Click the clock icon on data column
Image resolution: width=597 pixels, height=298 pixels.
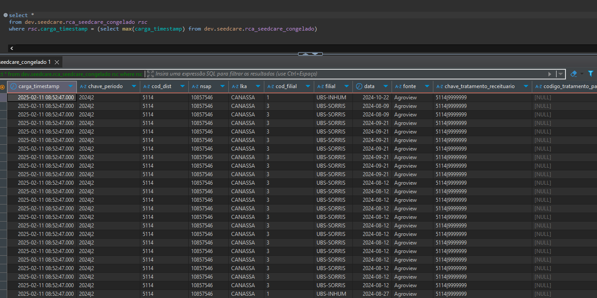pyautogui.click(x=359, y=86)
